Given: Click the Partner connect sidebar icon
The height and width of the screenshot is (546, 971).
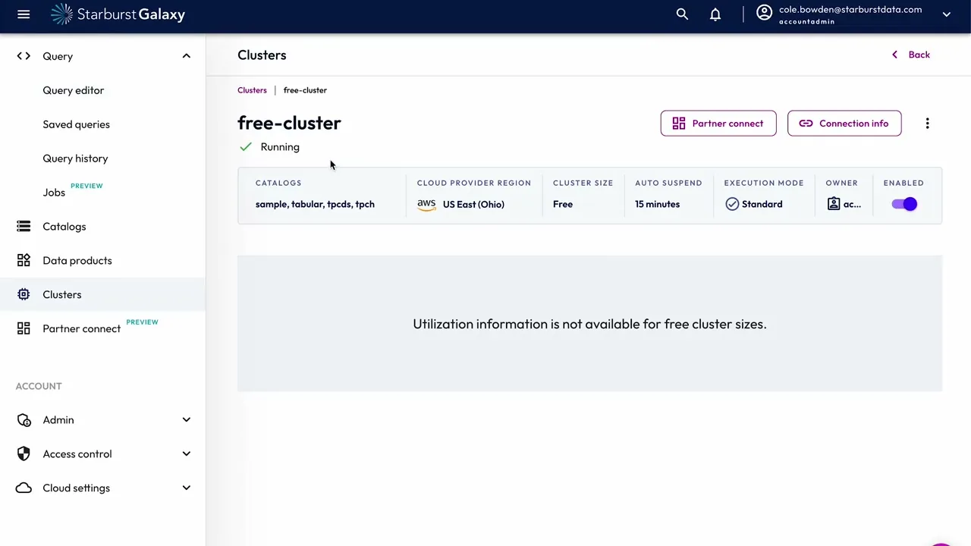Looking at the screenshot, I should tap(24, 328).
